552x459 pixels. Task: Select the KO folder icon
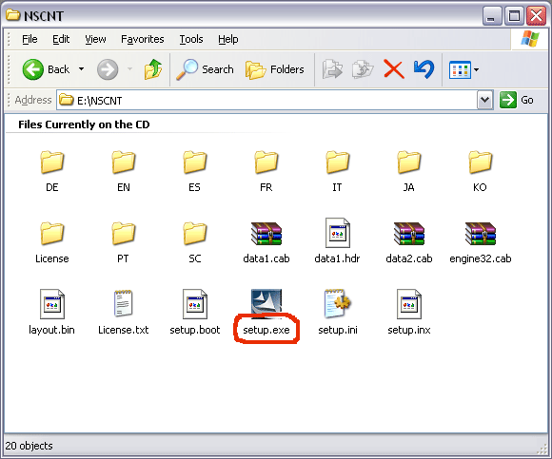pyautogui.click(x=481, y=162)
